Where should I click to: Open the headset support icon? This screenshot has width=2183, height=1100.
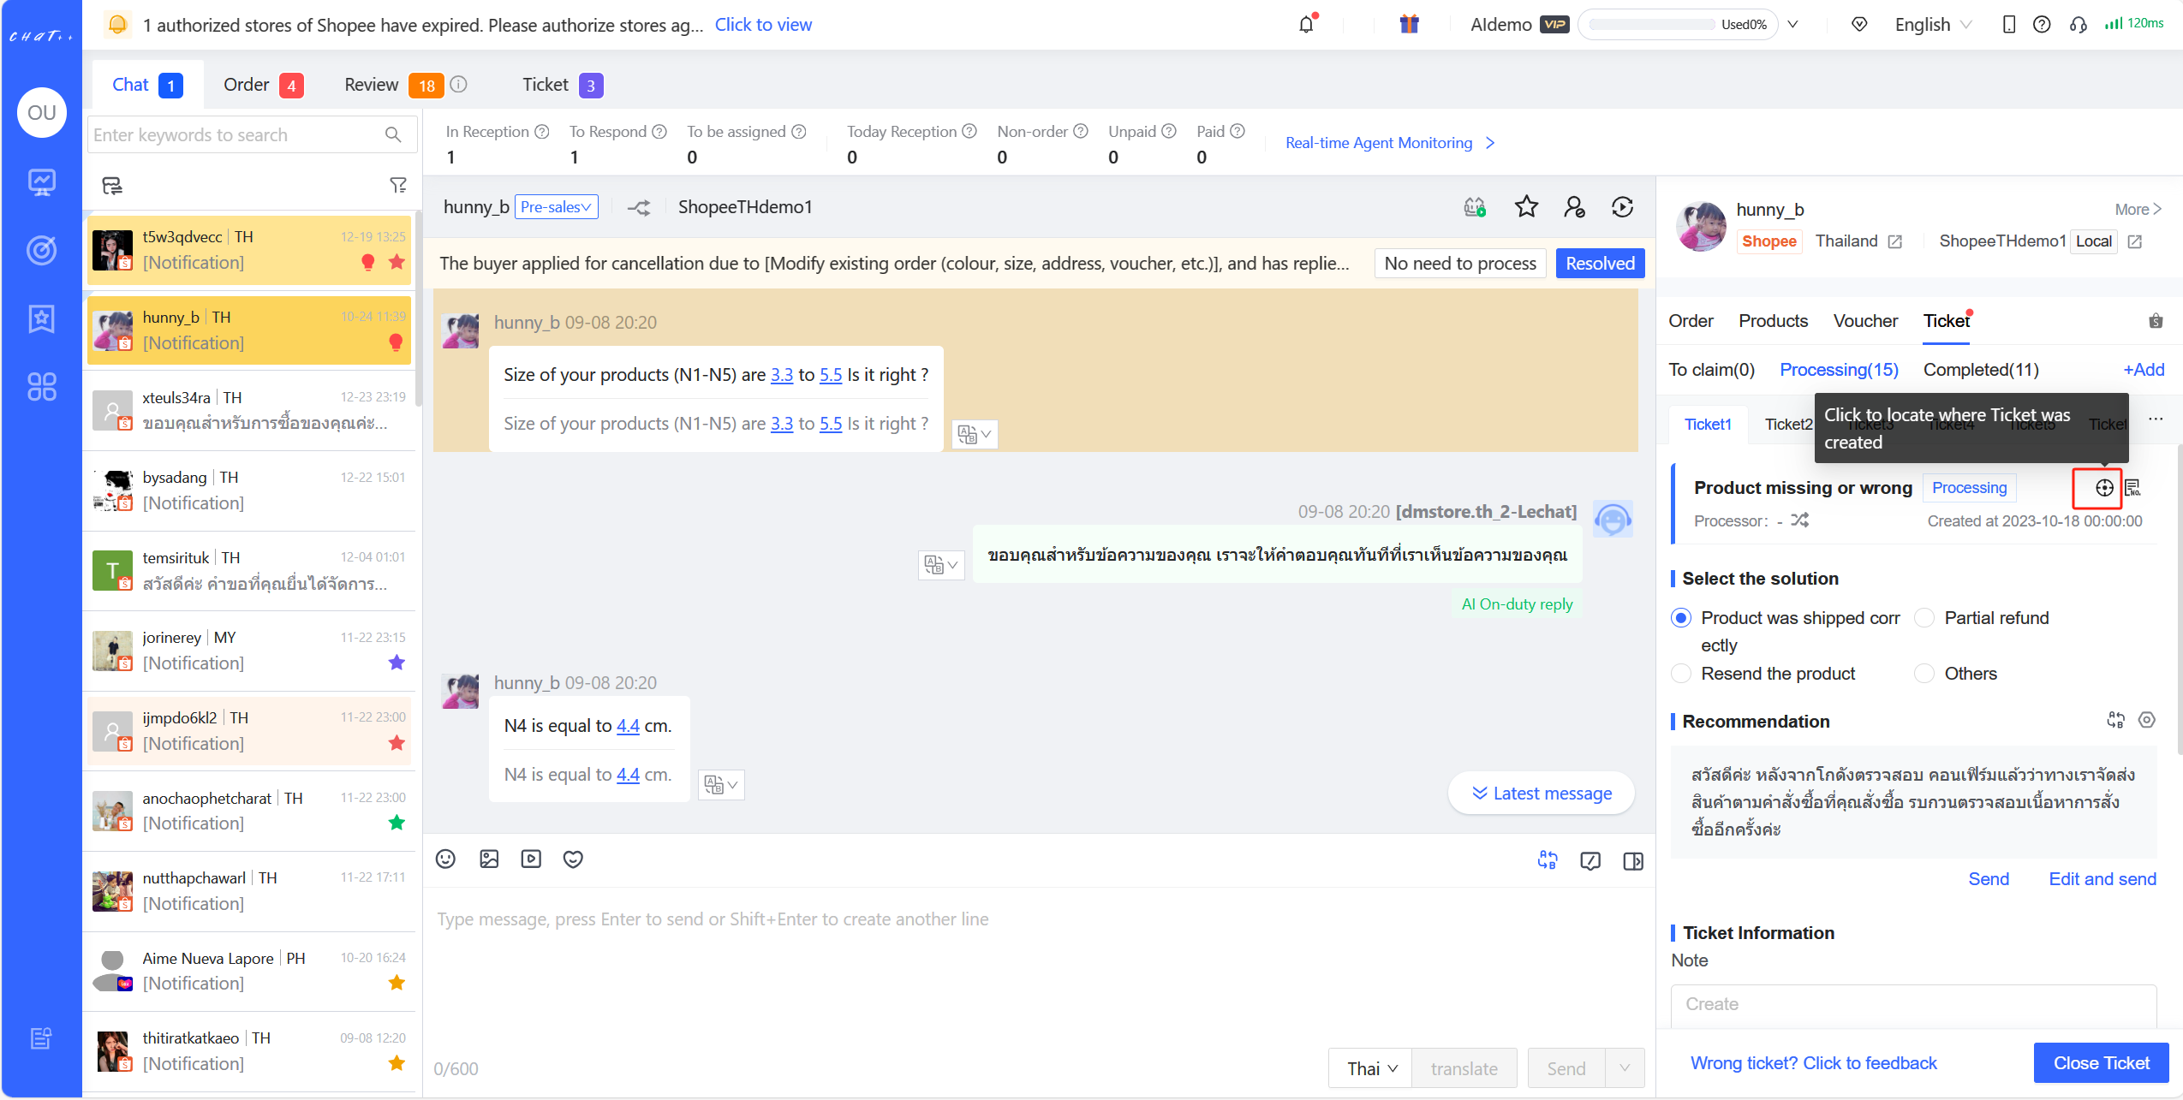pyautogui.click(x=2079, y=24)
